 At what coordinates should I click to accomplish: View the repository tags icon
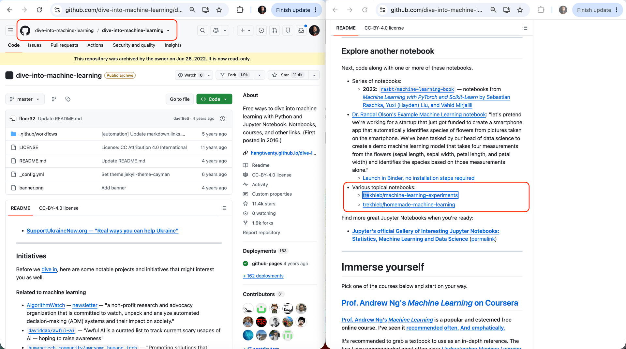[x=68, y=99]
